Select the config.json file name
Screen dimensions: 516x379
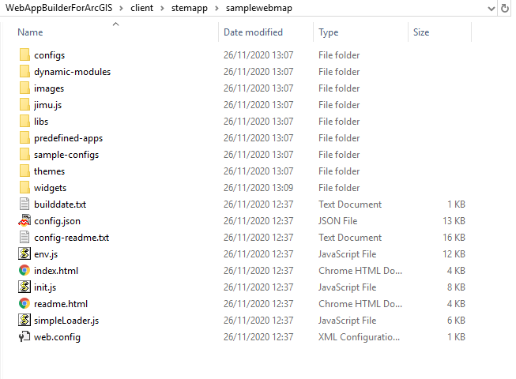pyautogui.click(x=57, y=221)
